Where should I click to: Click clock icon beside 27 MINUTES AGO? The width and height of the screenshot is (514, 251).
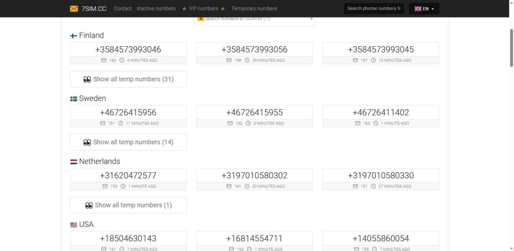[373, 186]
